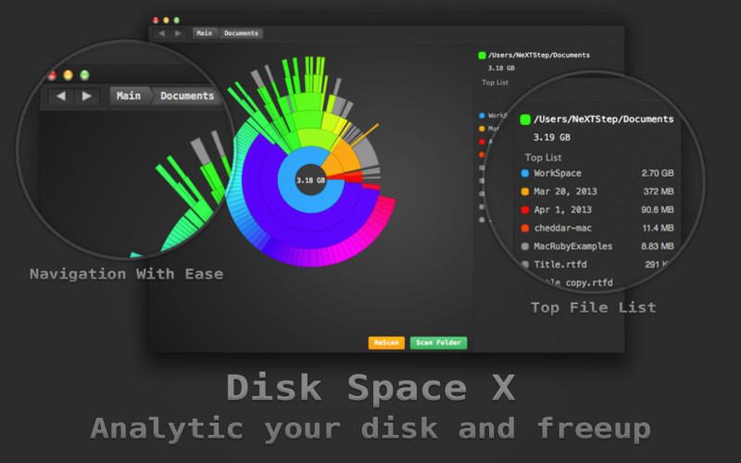Select the Mar 20, 2013 list entry

[565, 192]
